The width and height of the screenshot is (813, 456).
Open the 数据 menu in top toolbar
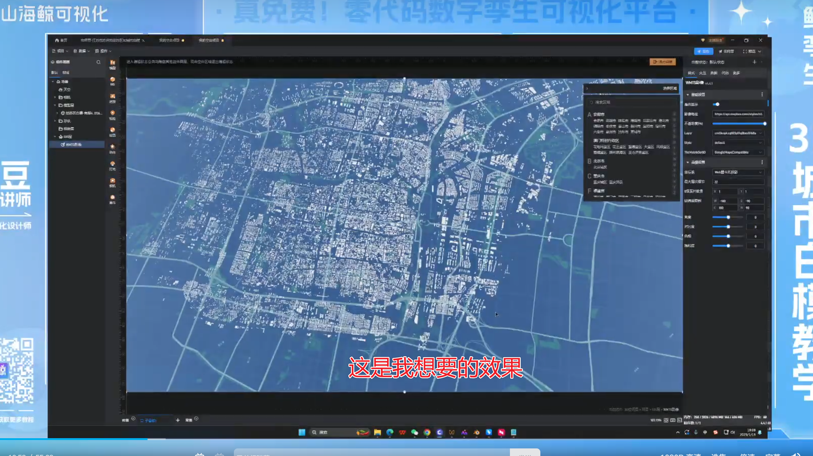coord(81,51)
